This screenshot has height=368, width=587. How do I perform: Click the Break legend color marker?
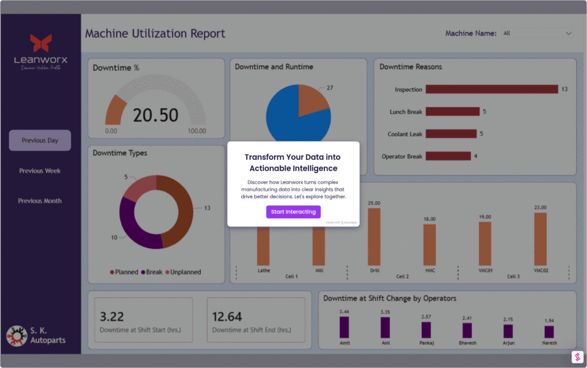click(143, 272)
